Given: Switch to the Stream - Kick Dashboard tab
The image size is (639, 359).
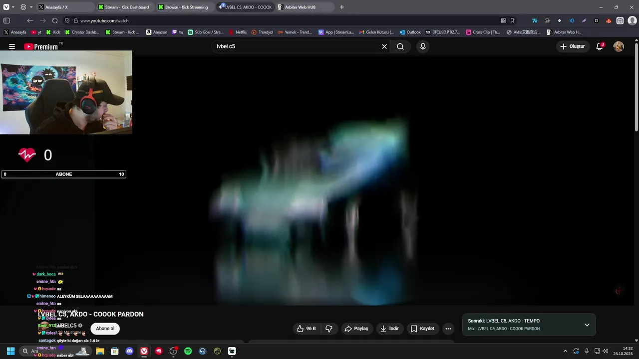Looking at the screenshot, I should pyautogui.click(x=125, y=7).
